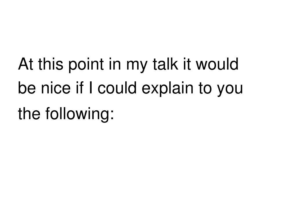
Task: Click on the word "could"
Action: click(117, 88)
